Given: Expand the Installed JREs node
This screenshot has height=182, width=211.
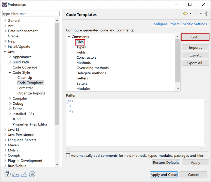Looking at the screenshot, I should pyautogui.click(x=10, y=114).
